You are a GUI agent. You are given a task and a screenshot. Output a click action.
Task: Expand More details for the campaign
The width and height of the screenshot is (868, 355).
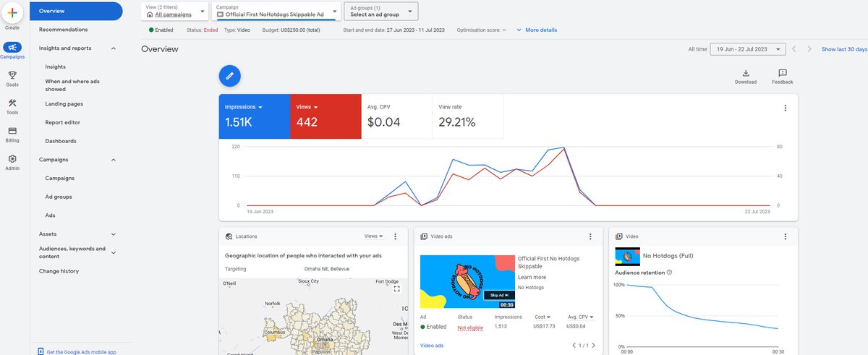click(x=537, y=30)
